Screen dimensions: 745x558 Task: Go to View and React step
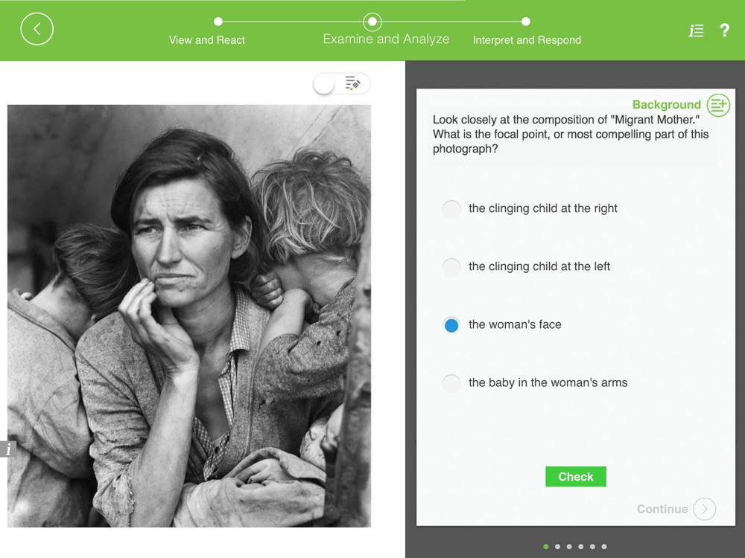click(x=207, y=40)
